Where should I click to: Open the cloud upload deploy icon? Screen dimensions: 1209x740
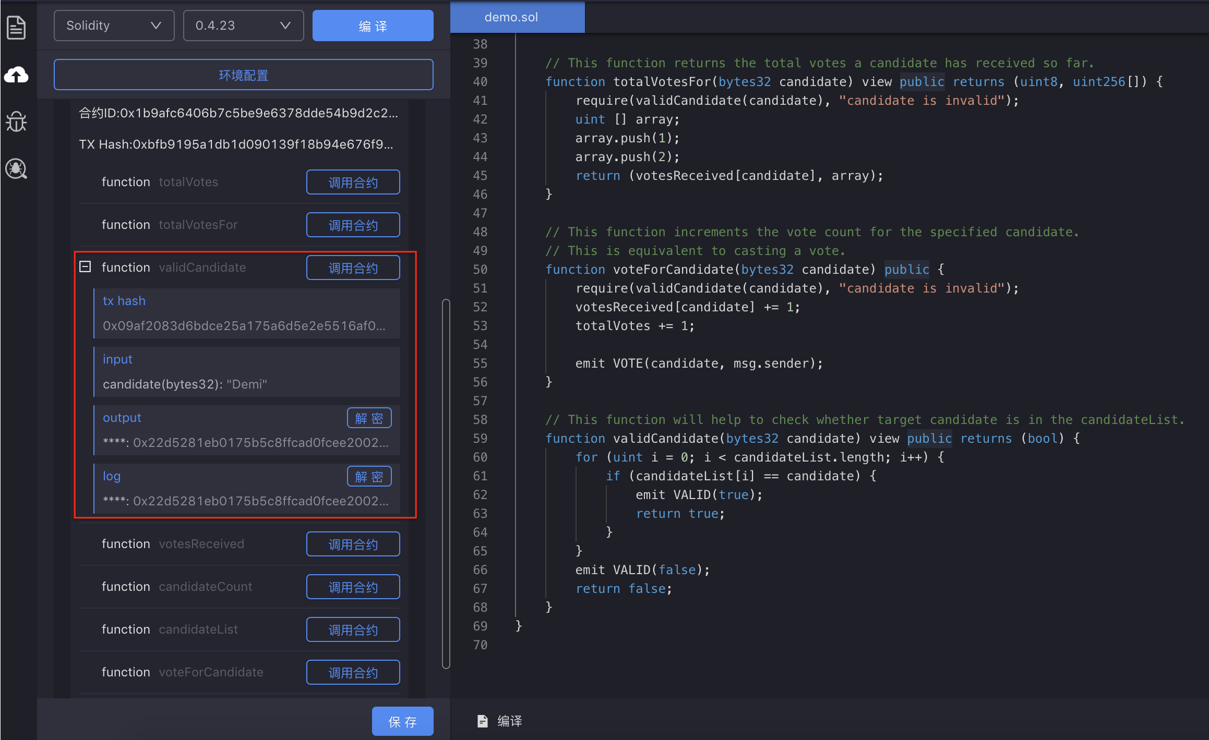pyautogui.click(x=16, y=75)
